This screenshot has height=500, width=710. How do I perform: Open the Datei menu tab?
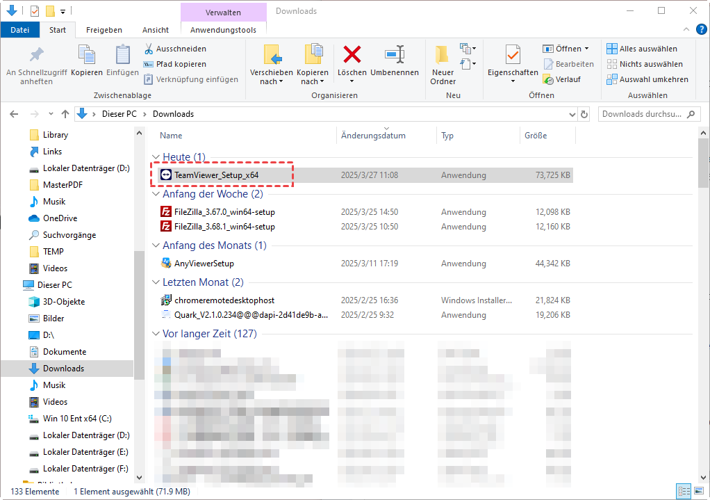(x=20, y=30)
